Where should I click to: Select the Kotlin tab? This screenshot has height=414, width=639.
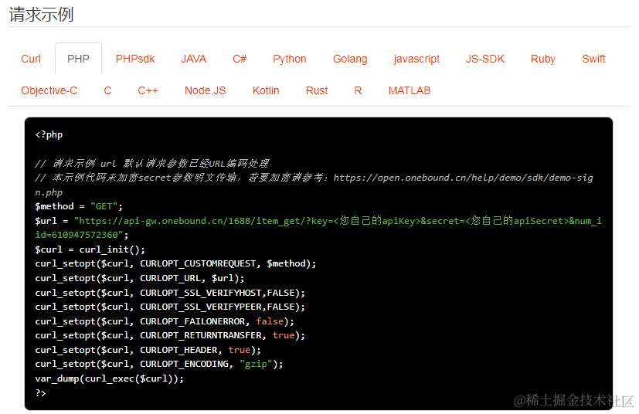(266, 90)
